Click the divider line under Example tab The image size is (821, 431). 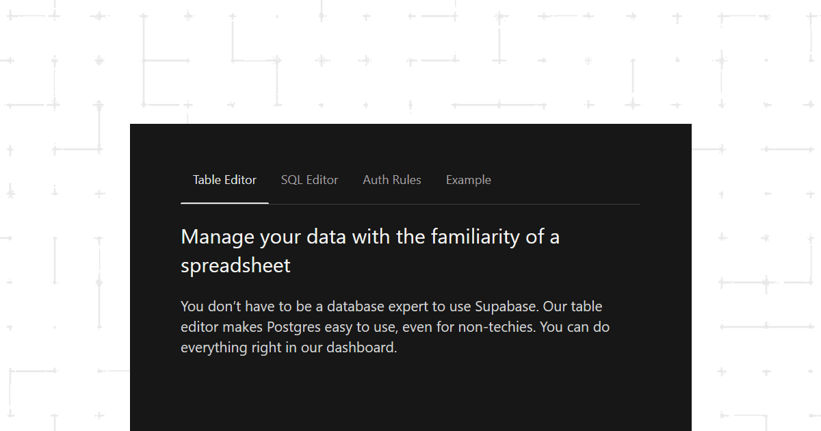tap(468, 204)
